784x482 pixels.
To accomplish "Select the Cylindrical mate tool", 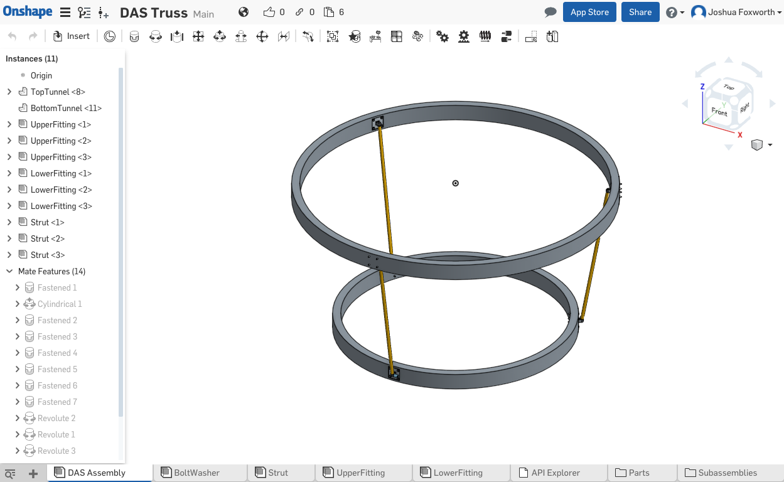I will click(x=220, y=37).
